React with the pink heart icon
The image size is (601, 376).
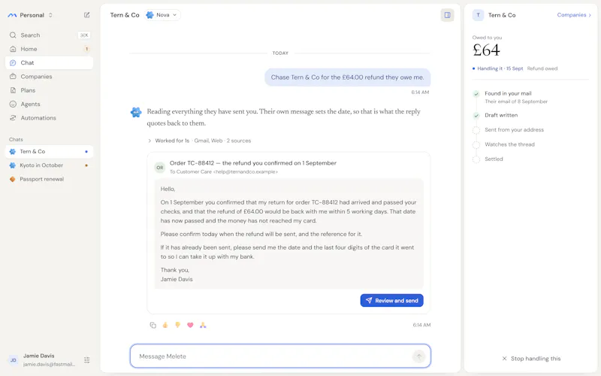(190, 325)
